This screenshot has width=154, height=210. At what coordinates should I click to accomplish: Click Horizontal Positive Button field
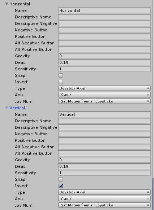tap(104, 36)
